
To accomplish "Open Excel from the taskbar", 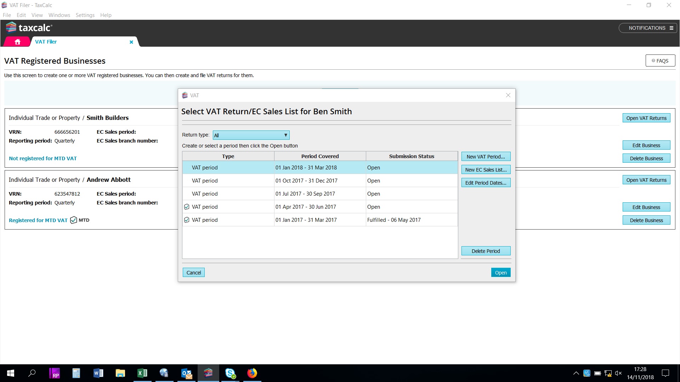I will 142,373.
